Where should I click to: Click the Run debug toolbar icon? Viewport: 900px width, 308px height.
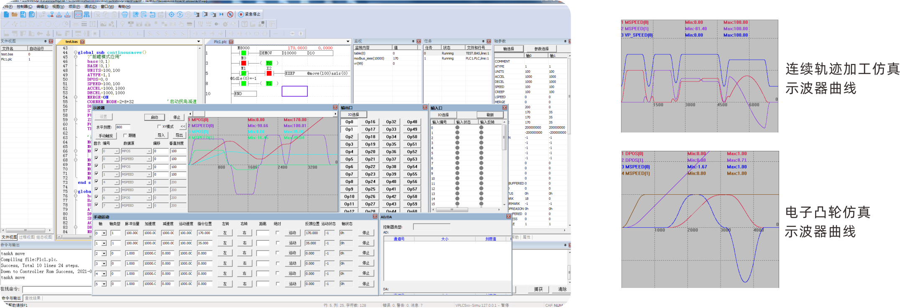coord(180,14)
